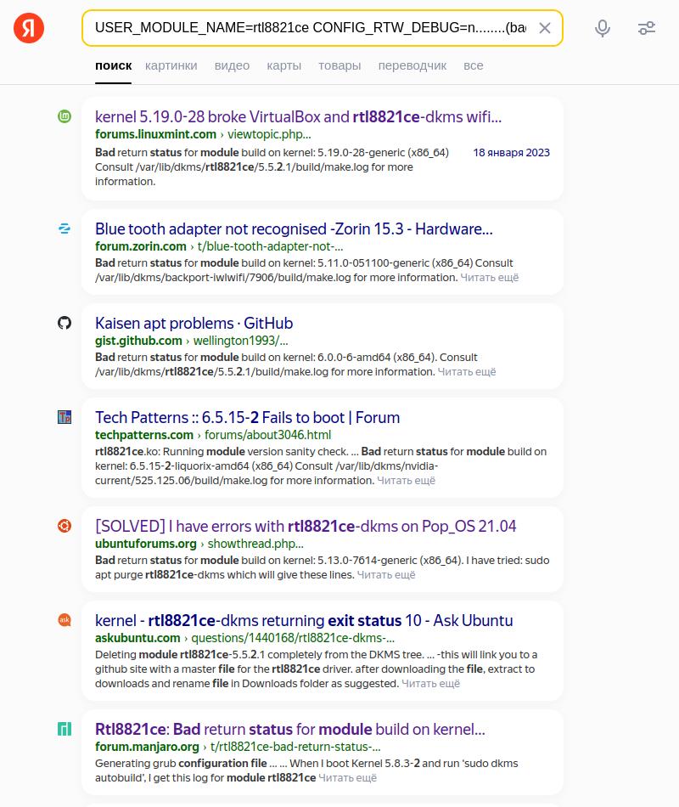Screen dimensions: 679x807
Task: Click snippet text 'Consult /var/lib/dkms/rtl8821ce/5.5.2.1/build/make.log'
Action: 232,166
